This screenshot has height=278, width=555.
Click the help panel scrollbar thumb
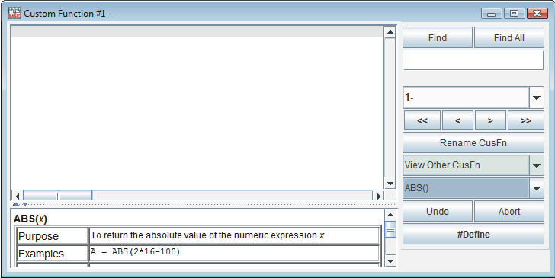click(390, 229)
